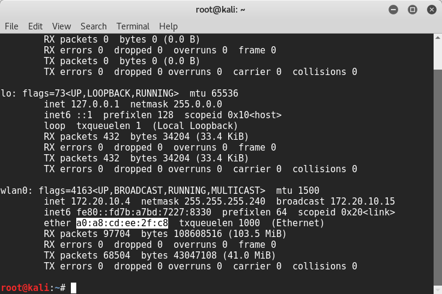Minimize the root@kali terminal window
The image size is (442, 294).
tap(395, 9)
